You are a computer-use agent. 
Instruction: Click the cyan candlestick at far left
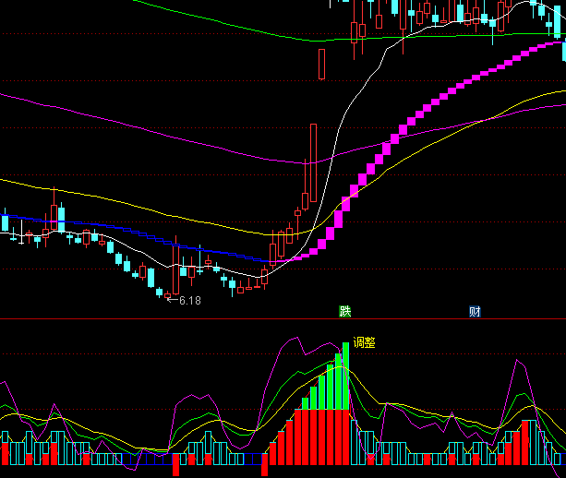(5, 223)
